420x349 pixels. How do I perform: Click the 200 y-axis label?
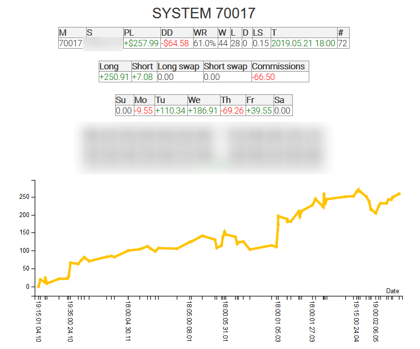click(x=24, y=215)
